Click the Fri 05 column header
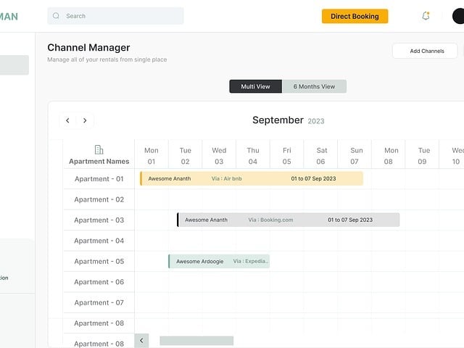 click(287, 156)
